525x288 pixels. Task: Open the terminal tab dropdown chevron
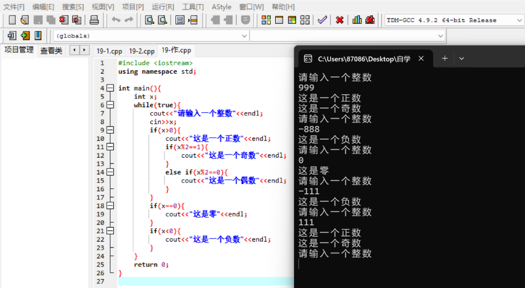click(461, 59)
